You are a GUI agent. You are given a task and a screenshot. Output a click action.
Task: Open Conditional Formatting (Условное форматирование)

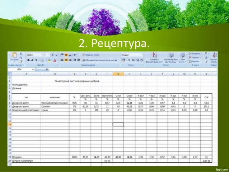pos(154,58)
